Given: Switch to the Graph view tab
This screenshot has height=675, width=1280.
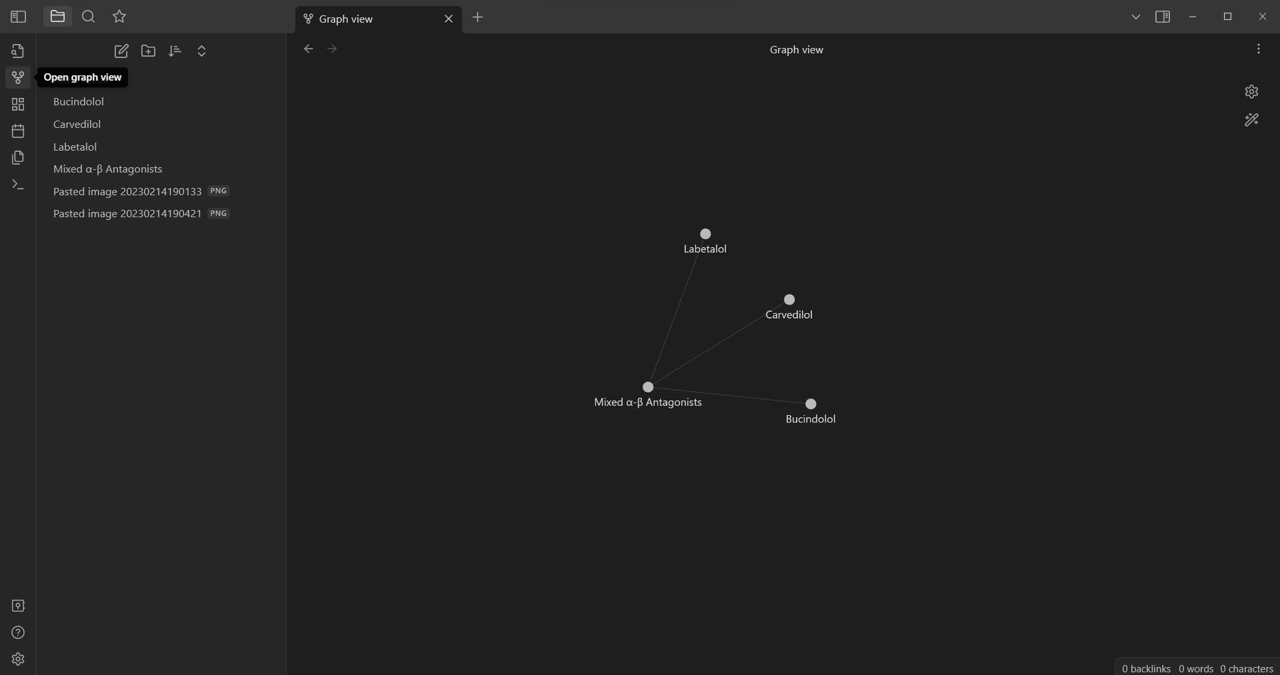Looking at the screenshot, I should (x=360, y=19).
